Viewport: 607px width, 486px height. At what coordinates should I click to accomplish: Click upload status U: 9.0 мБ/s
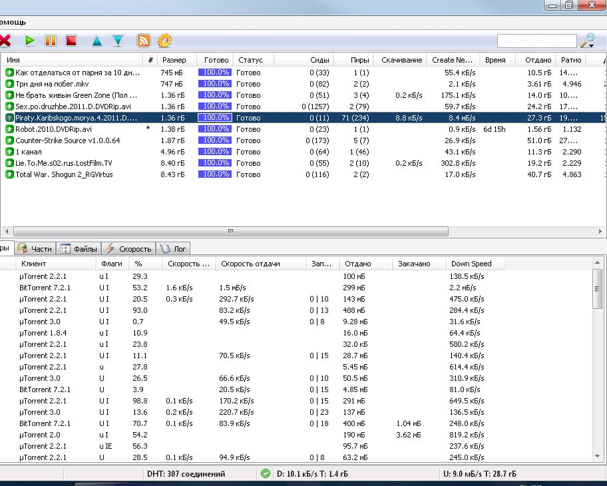click(x=480, y=473)
